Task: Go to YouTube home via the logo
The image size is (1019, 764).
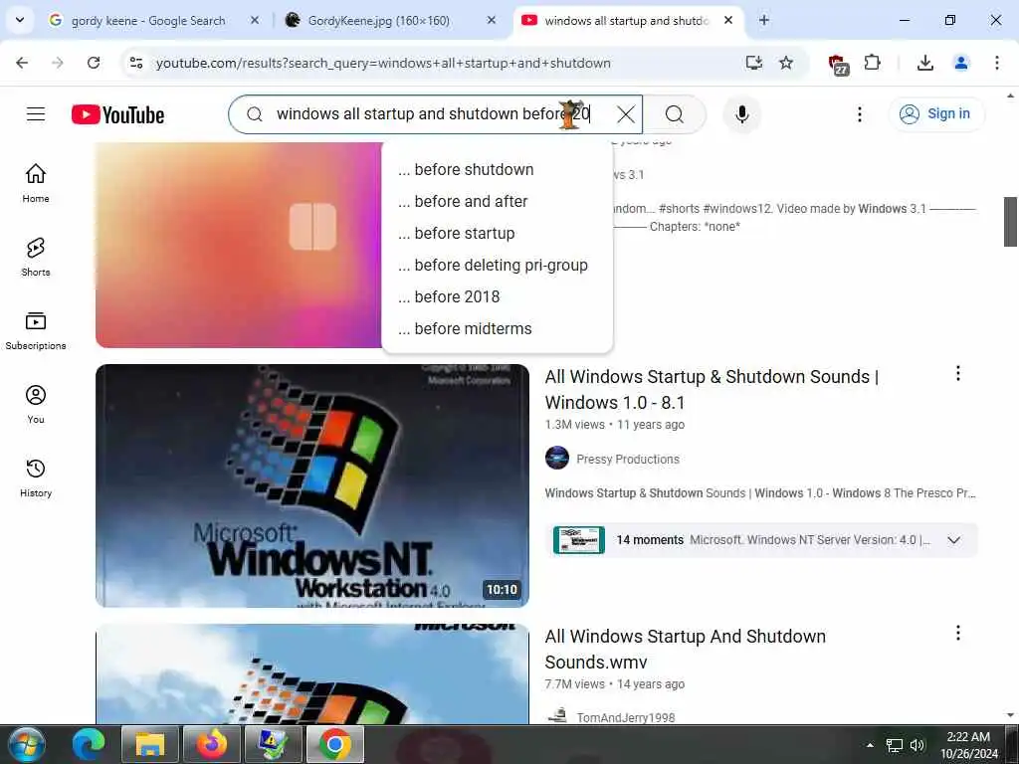Action: 117,115
